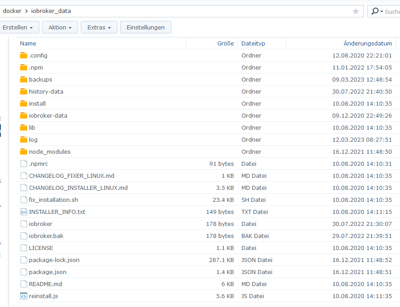
Task: Click the 5.6 KB size value
Action: click(x=225, y=296)
